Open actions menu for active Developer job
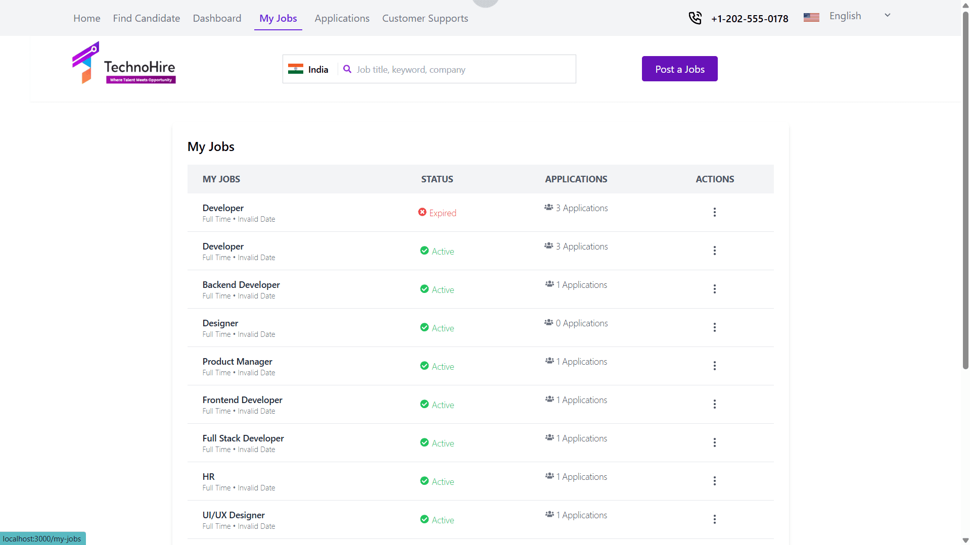970x545 pixels. click(715, 251)
